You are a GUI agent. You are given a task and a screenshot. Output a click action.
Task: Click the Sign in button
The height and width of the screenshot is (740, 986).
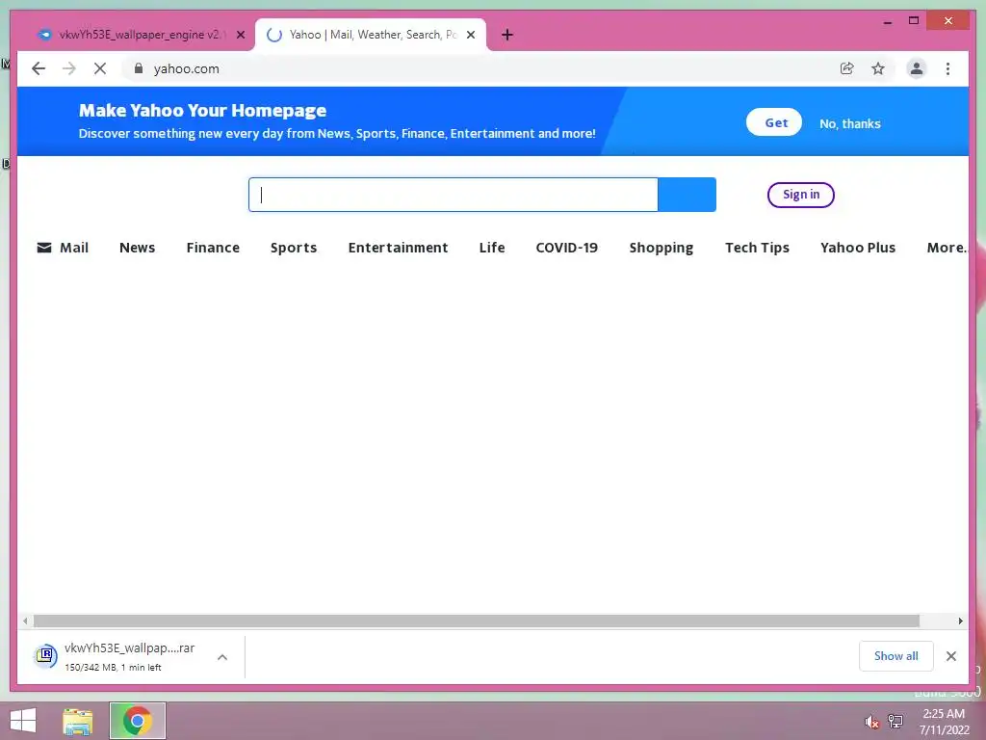[x=800, y=195]
